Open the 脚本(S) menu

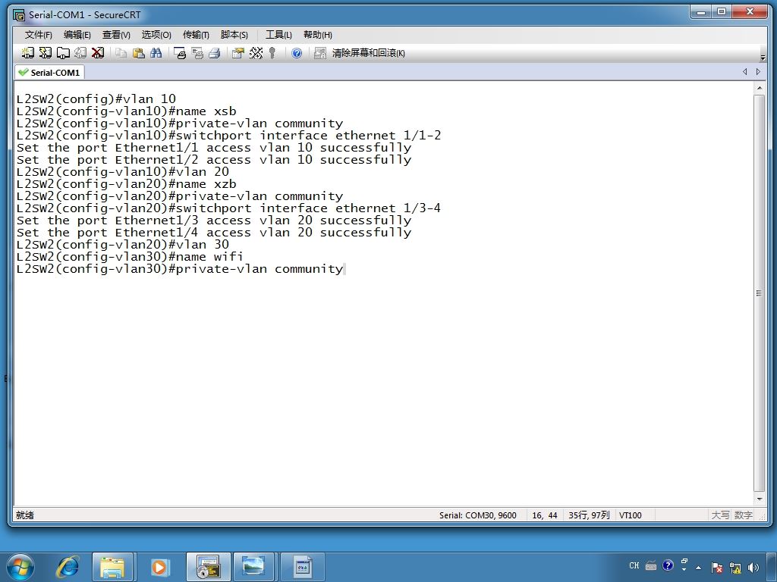(x=234, y=35)
